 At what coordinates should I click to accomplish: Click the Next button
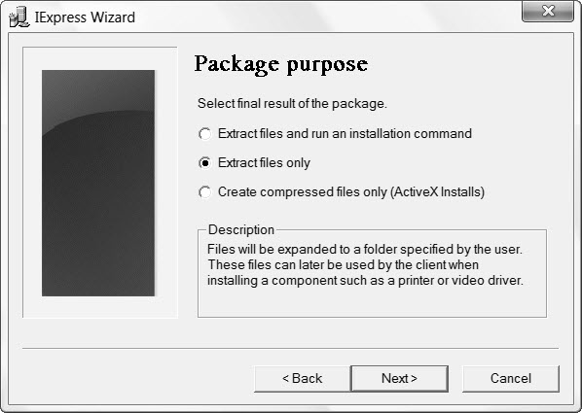point(399,379)
